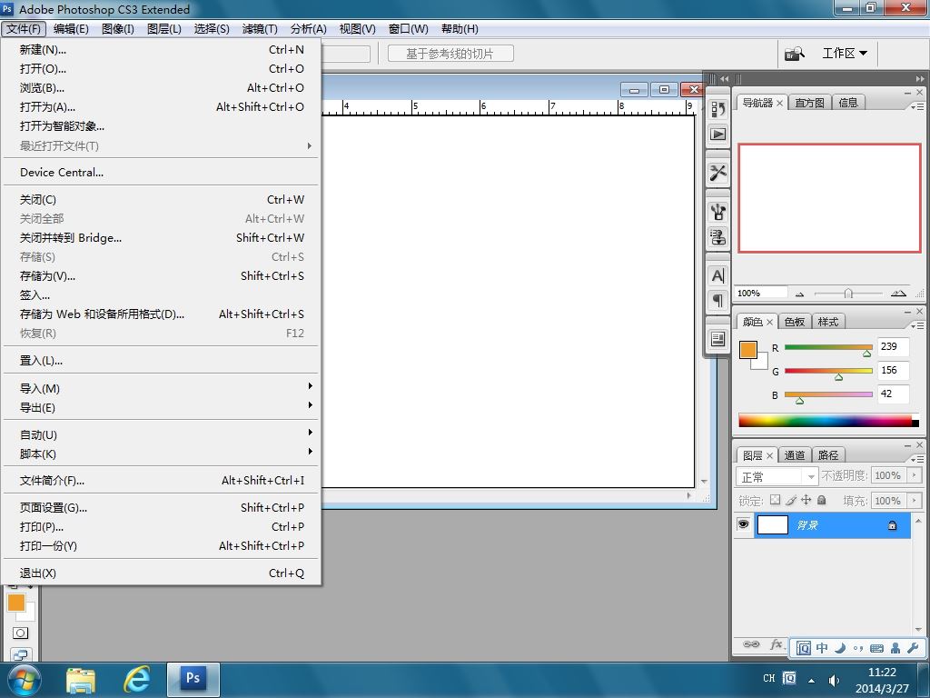Viewport: 930px width, 698px height.
Task: Click the IME soft keyboard icon
Action: click(x=876, y=648)
